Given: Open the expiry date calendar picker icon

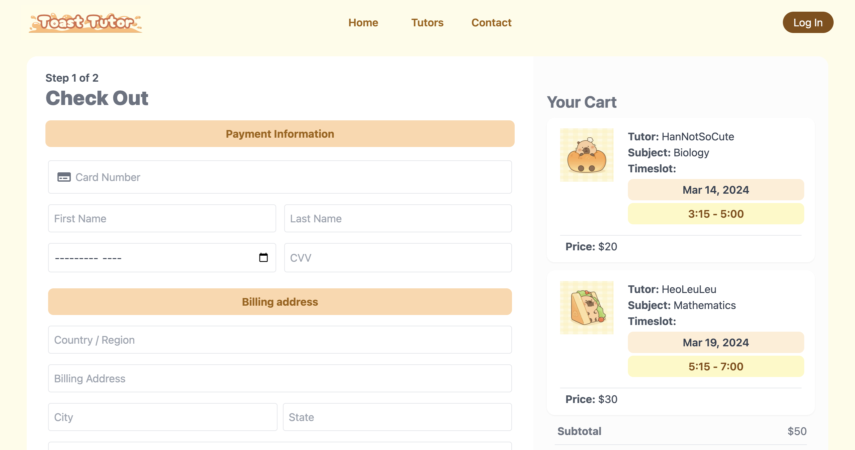Looking at the screenshot, I should pos(263,258).
